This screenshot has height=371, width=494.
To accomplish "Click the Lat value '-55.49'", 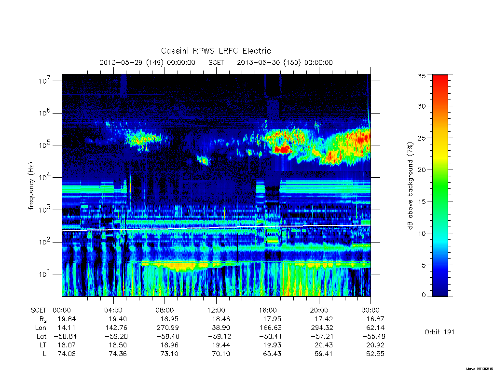I will click(x=373, y=336).
